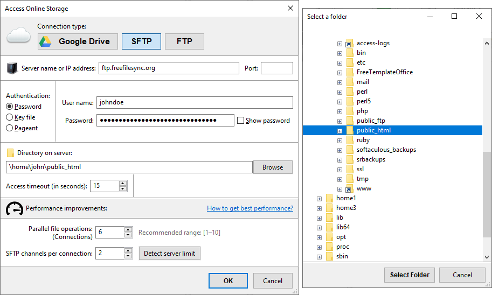Click the folder icon beside Directory on server
The width and height of the screenshot is (492, 295).
click(x=10, y=153)
